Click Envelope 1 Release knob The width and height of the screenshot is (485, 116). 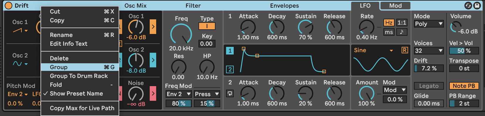point(334,28)
